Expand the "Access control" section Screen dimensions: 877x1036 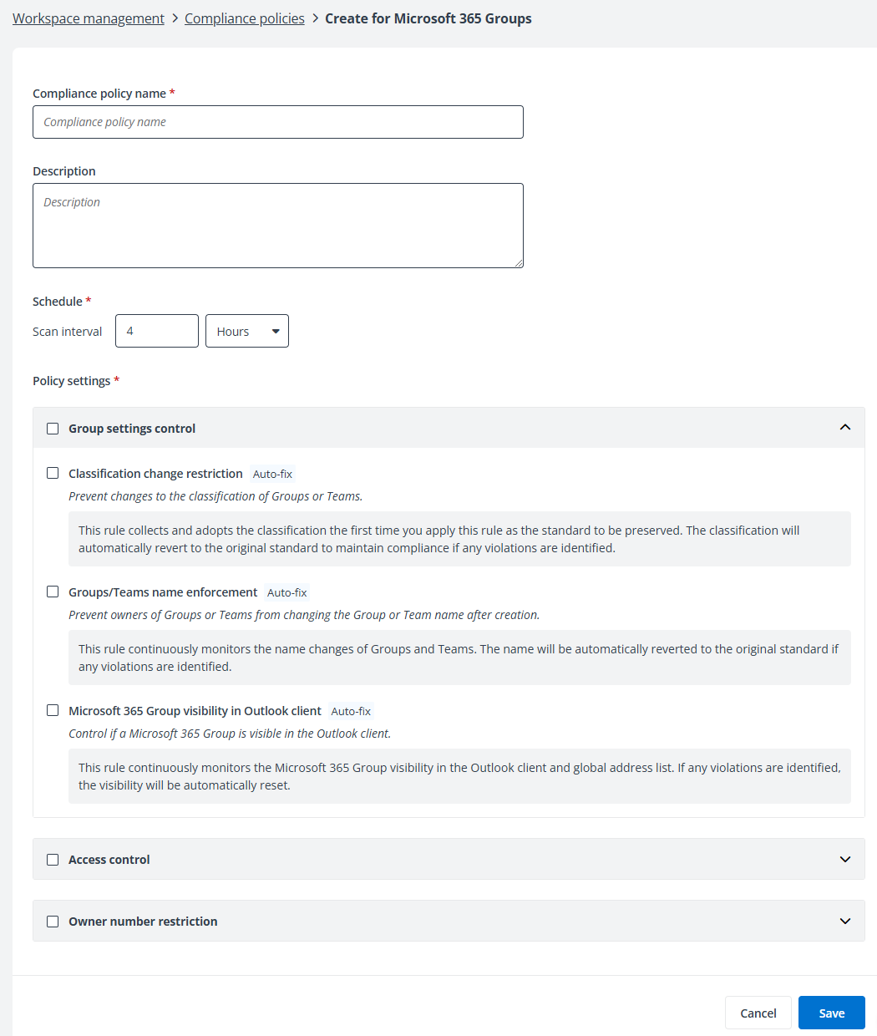[844, 859]
